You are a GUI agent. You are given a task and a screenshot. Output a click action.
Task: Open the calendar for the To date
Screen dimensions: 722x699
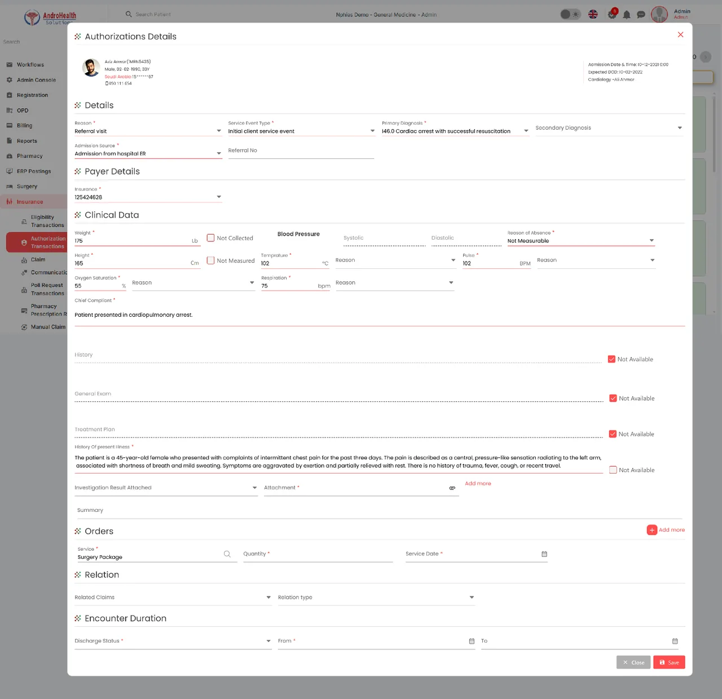[675, 642]
